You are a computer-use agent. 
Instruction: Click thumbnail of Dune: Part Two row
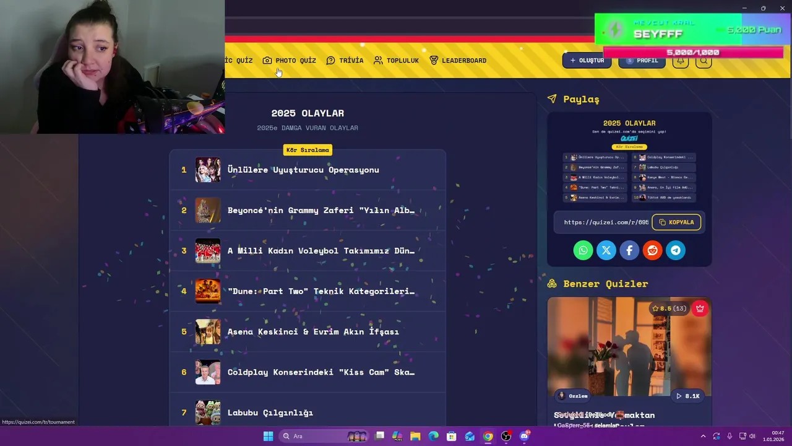(x=208, y=291)
